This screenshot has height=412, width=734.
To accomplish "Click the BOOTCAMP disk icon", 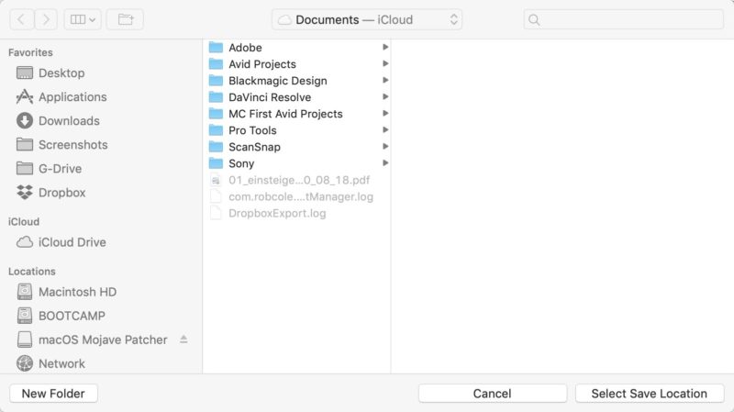I will (25, 316).
